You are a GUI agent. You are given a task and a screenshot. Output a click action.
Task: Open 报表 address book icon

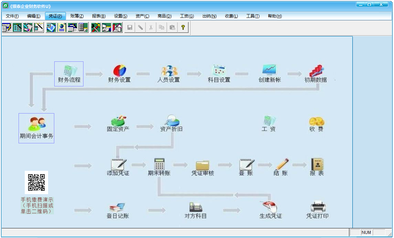(317, 167)
